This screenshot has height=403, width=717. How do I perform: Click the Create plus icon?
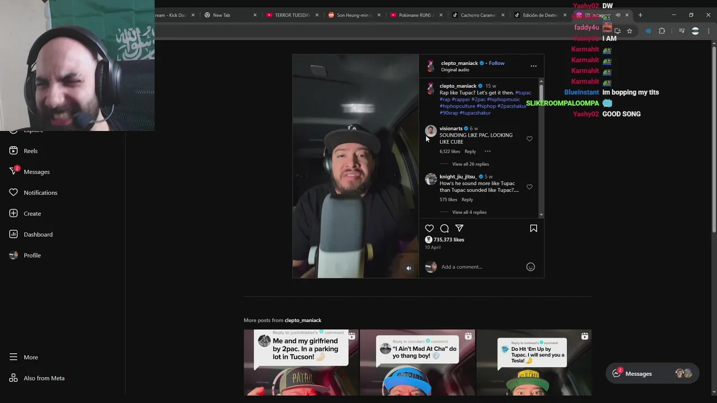13,213
